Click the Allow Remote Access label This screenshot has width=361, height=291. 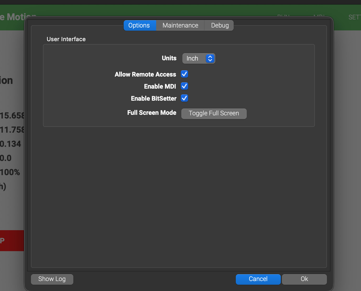click(145, 74)
